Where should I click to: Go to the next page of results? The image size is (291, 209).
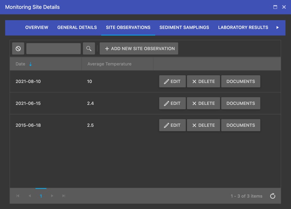(52, 196)
